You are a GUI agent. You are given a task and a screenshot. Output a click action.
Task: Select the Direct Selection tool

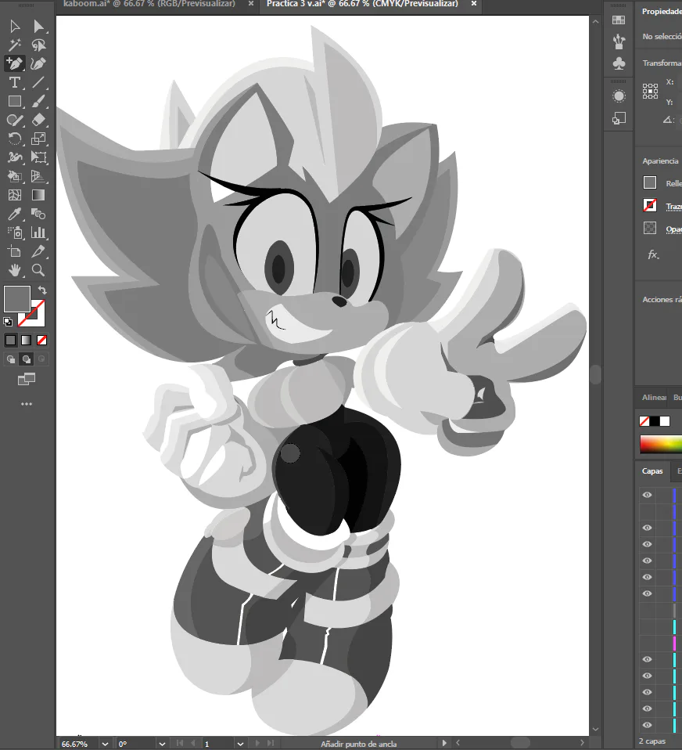pos(38,27)
